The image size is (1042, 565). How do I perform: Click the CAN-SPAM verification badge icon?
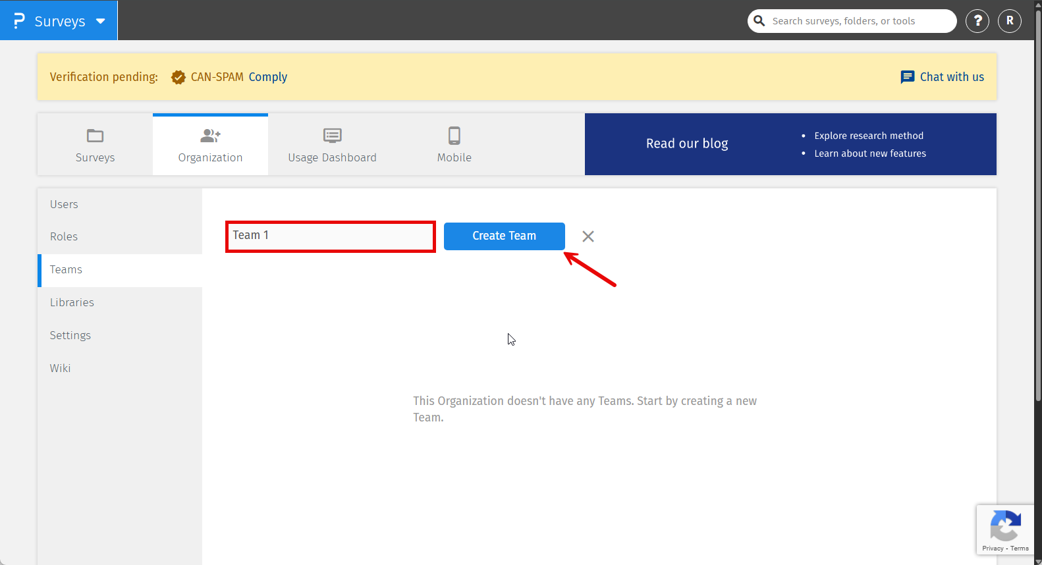pyautogui.click(x=178, y=77)
